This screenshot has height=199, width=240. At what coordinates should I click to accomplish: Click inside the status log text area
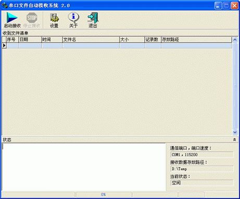tap(84, 167)
